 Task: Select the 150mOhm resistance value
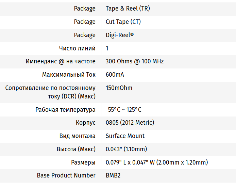[119, 88]
